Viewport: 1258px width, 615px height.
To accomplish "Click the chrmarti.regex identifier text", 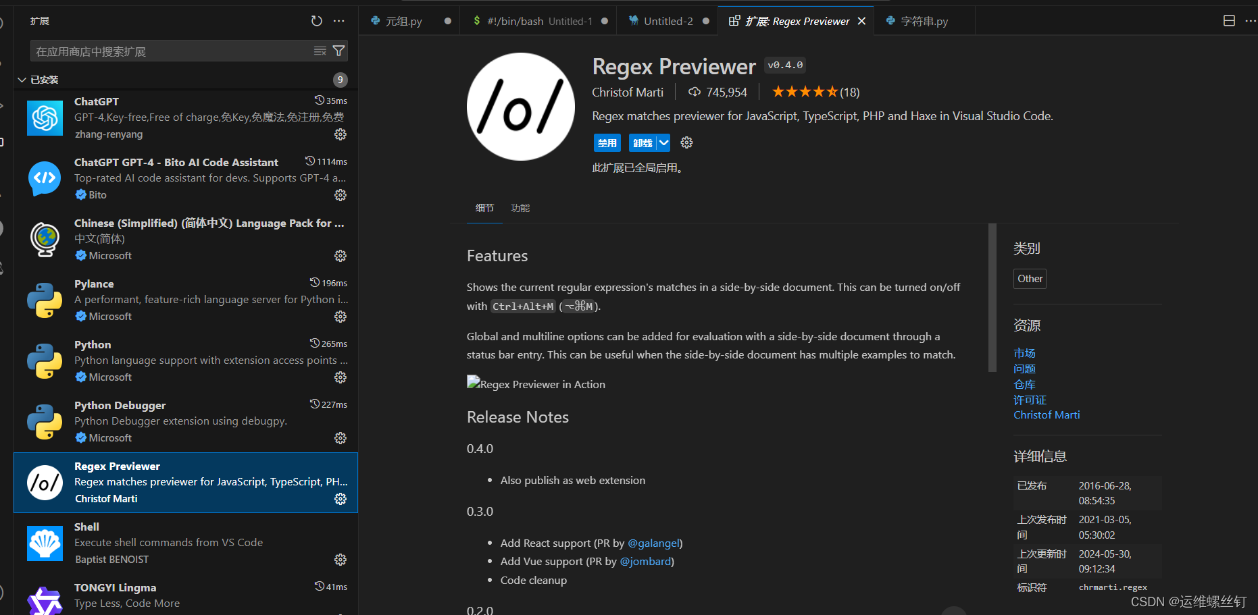I will [1113, 587].
